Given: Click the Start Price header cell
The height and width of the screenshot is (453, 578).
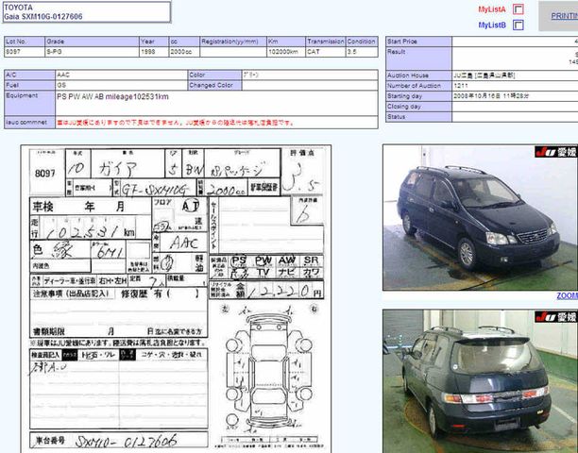Looking at the screenshot, I should [x=418, y=42].
